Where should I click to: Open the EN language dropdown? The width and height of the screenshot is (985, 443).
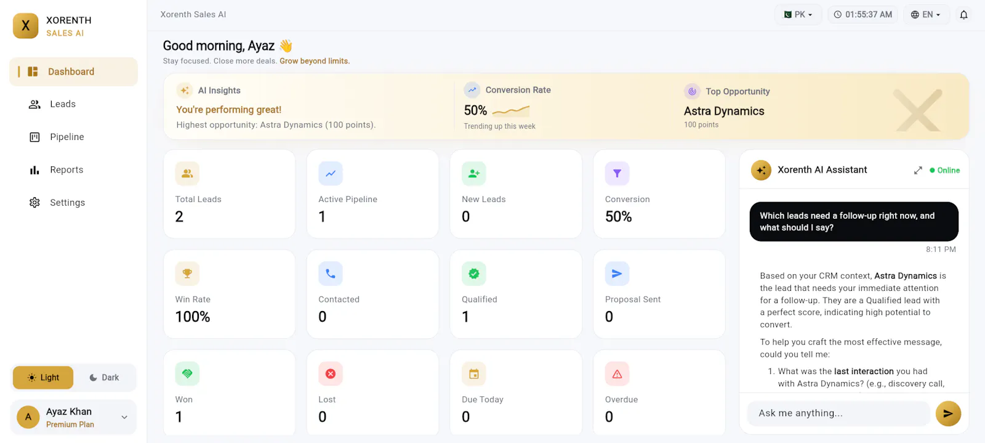[926, 15]
